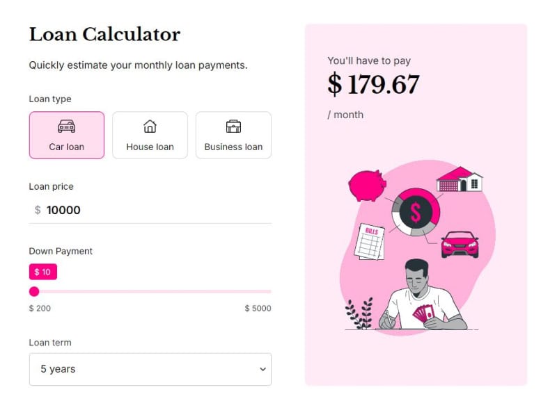The width and height of the screenshot is (557, 417).
Task: Click the dollar sign circle illustration
Action: [416, 212]
